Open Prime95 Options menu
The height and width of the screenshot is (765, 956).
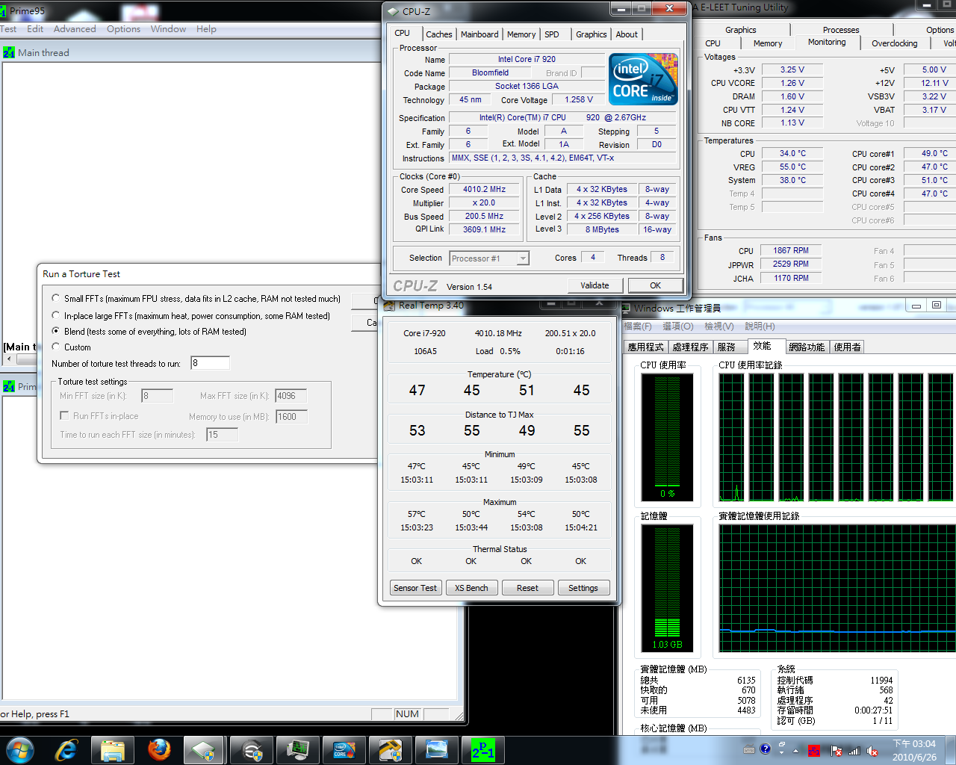[123, 29]
